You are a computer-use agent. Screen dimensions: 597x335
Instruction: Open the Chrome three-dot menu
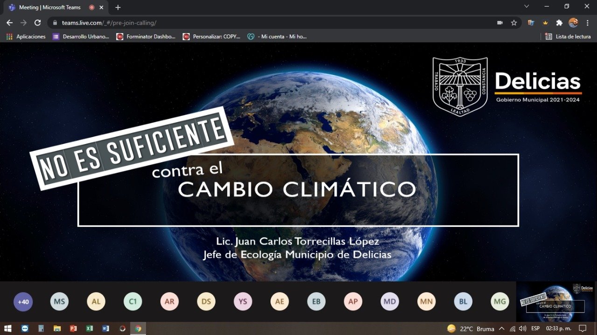click(x=587, y=22)
